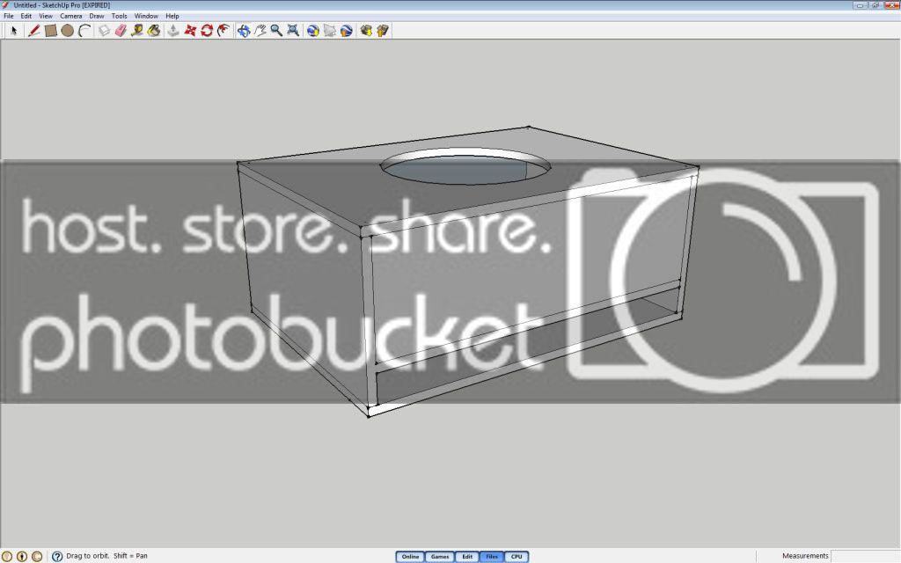Click the second round status bar indicator
901x563 pixels.
[22, 556]
